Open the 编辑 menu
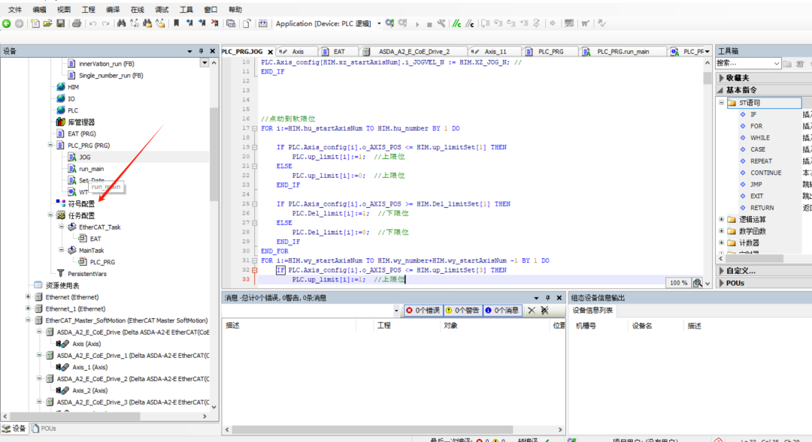The image size is (812, 442). pyautogui.click(x=39, y=9)
